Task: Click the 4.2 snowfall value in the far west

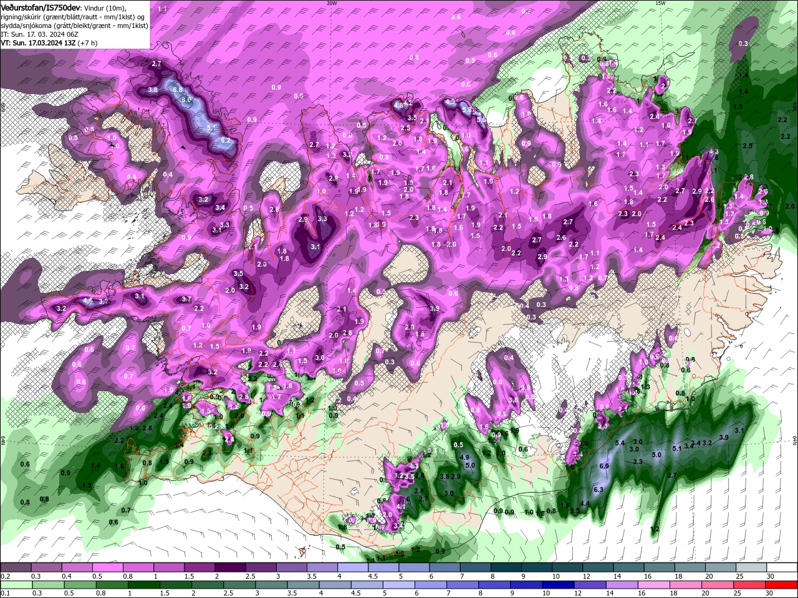Action: point(88,301)
